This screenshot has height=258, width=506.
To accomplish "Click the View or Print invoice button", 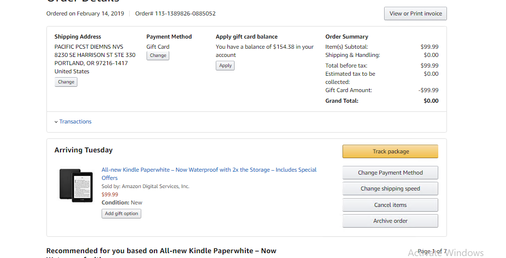I will pyautogui.click(x=415, y=14).
